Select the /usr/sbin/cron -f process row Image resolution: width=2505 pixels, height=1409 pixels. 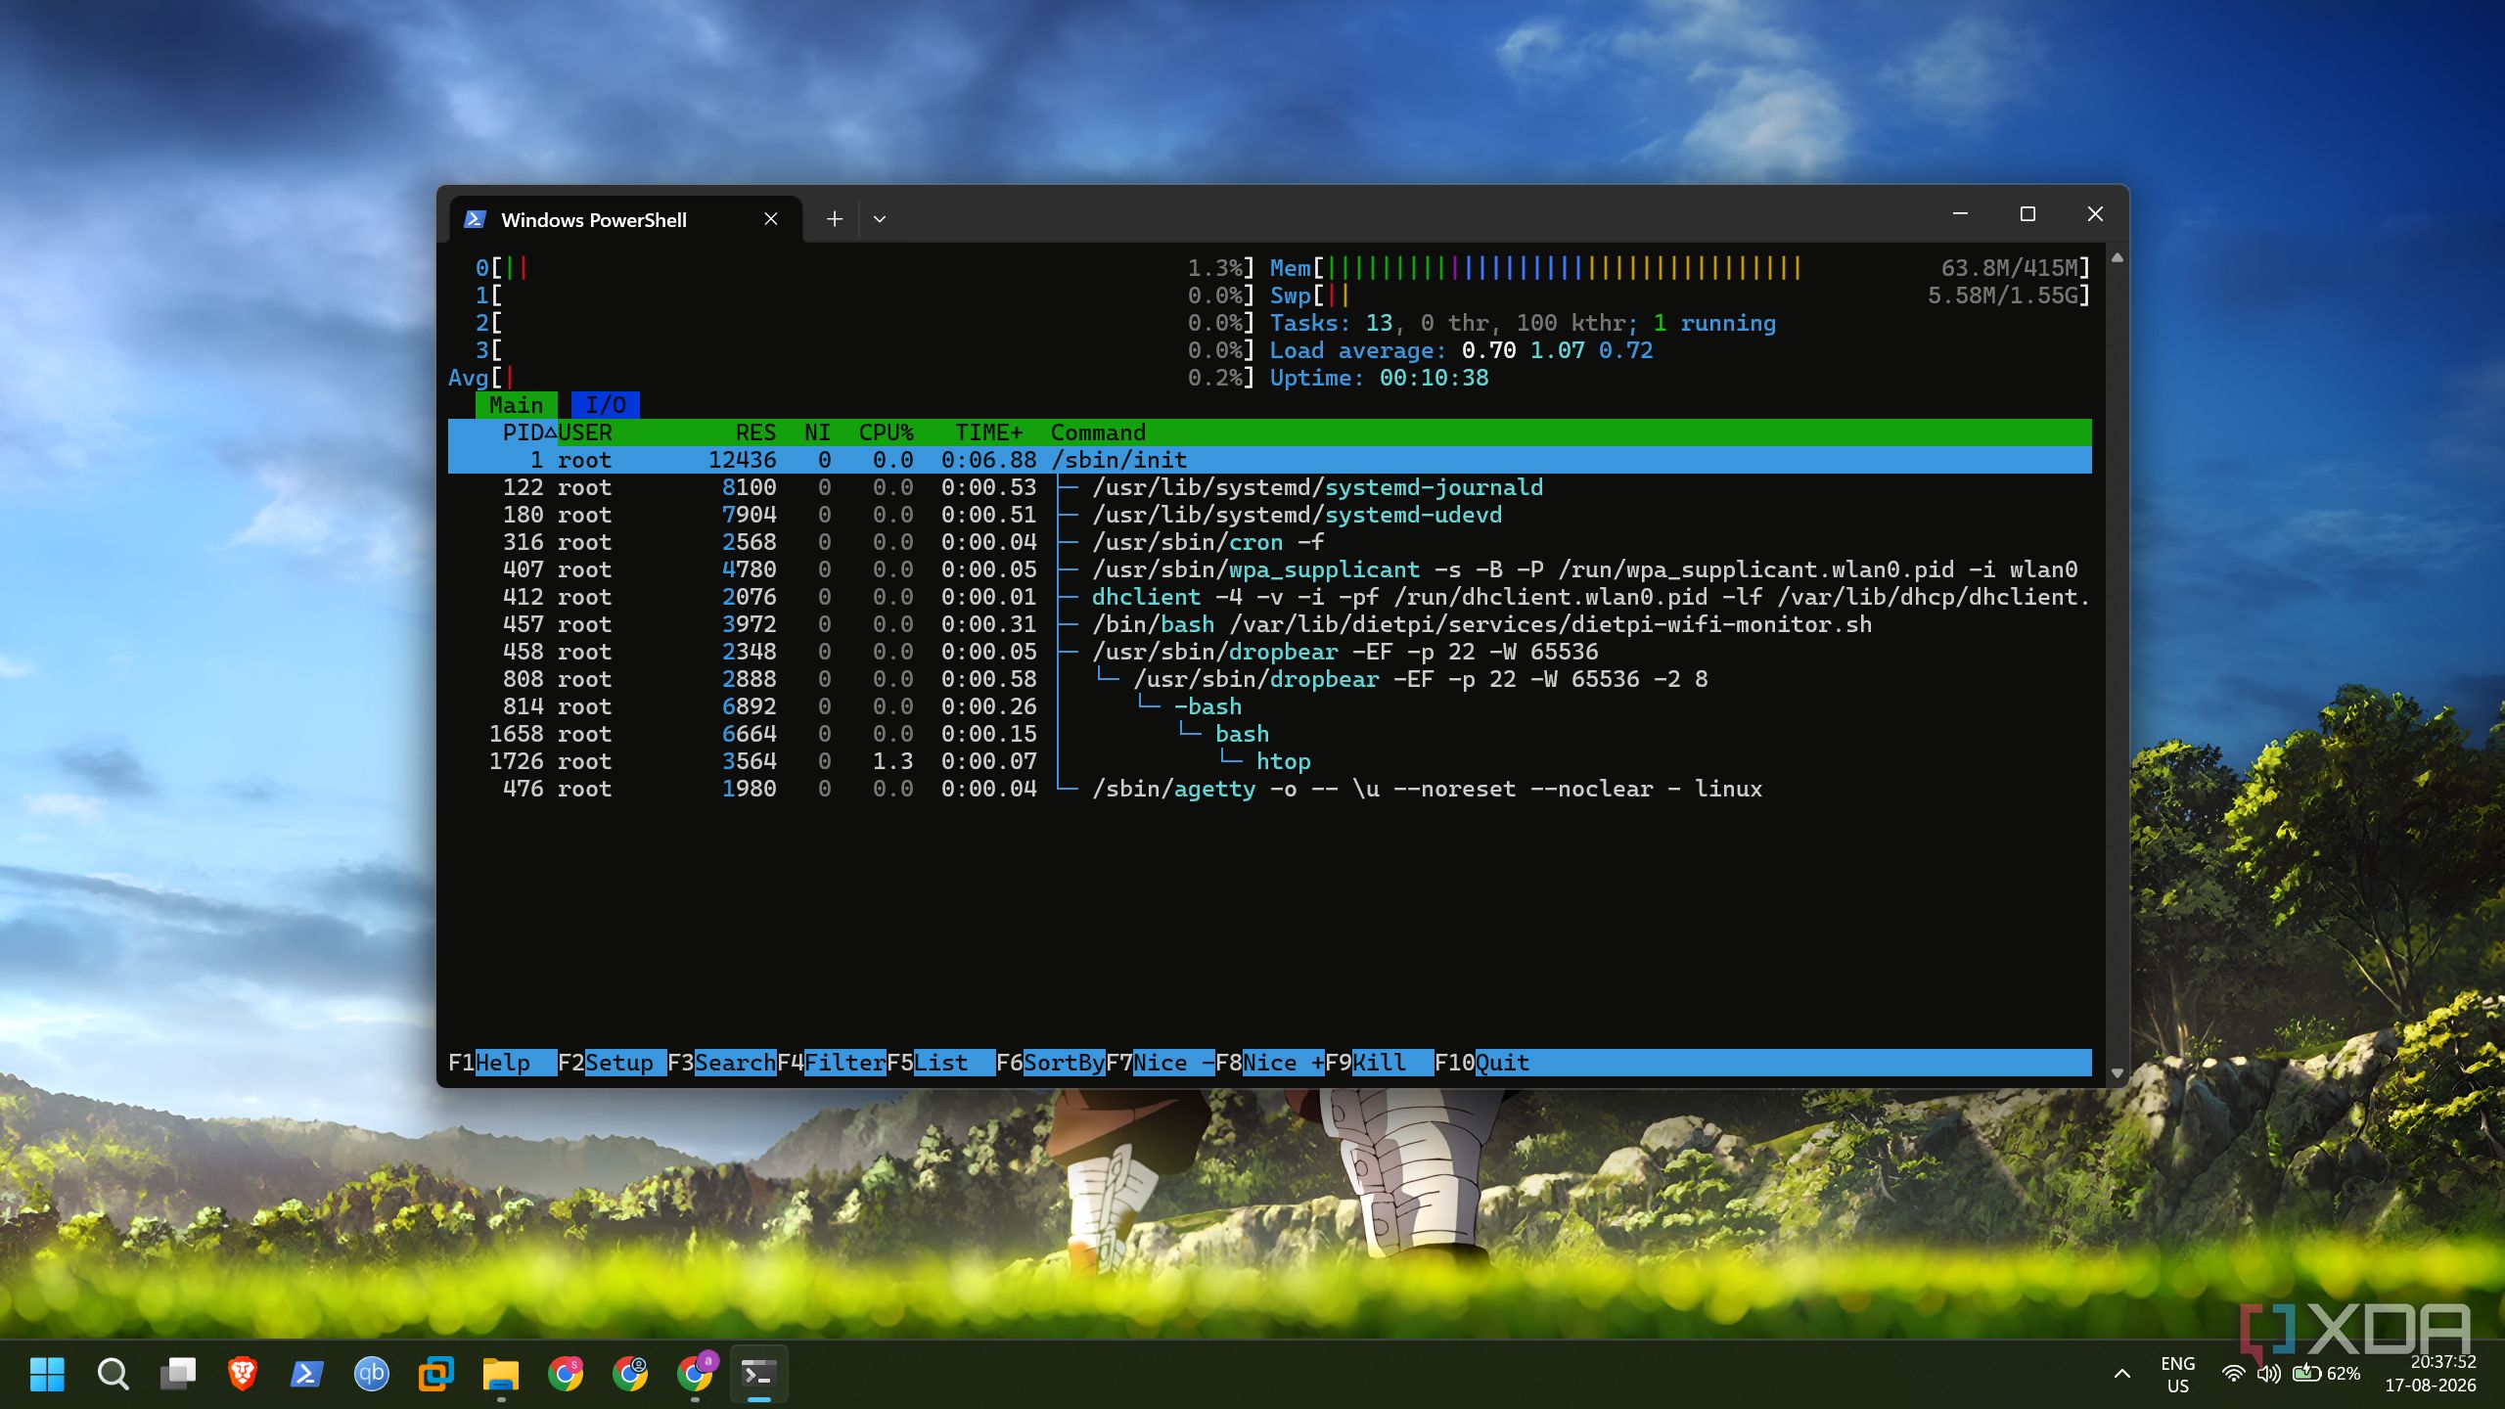click(x=1270, y=542)
